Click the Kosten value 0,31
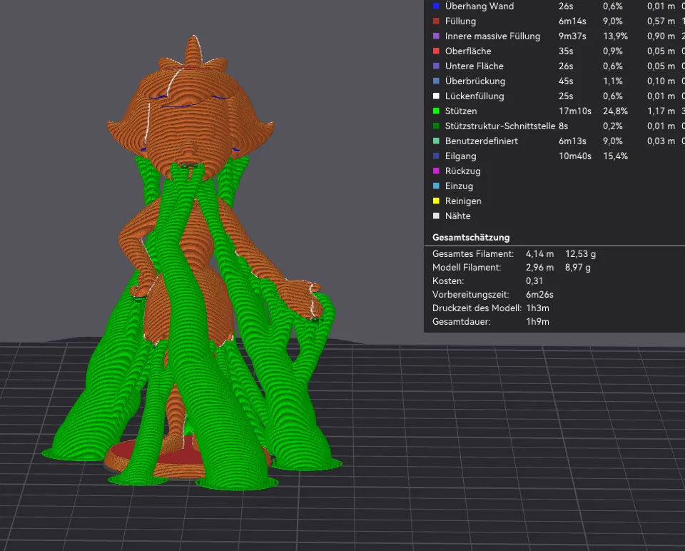Image resolution: width=685 pixels, height=551 pixels. [x=534, y=280]
